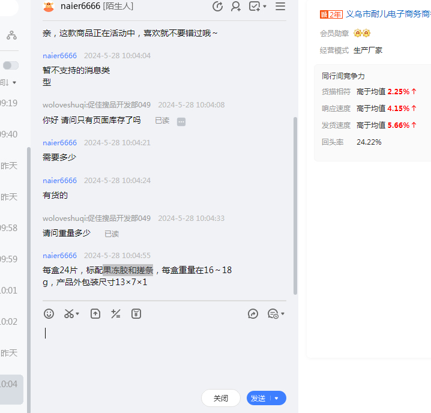Viewport: 431px width, 413px height.
Task: Toggle the switch in the left conversation list
Action: point(11,65)
